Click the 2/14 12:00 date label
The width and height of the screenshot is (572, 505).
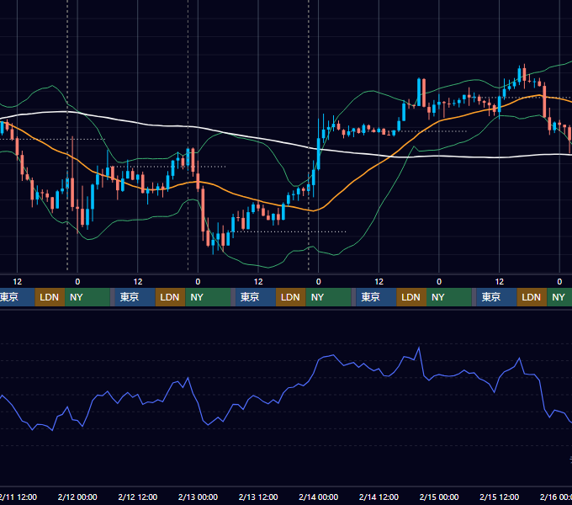coord(379,497)
